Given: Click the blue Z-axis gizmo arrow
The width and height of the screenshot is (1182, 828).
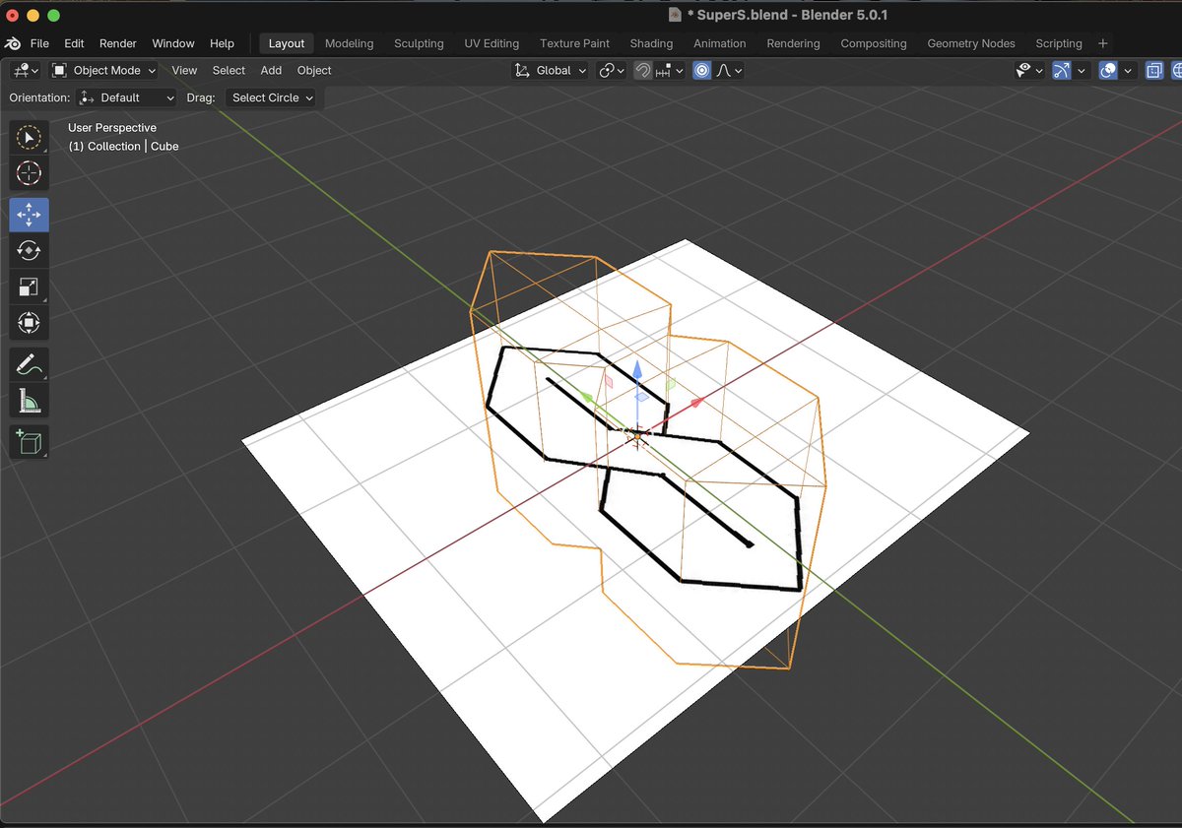Looking at the screenshot, I should [637, 370].
